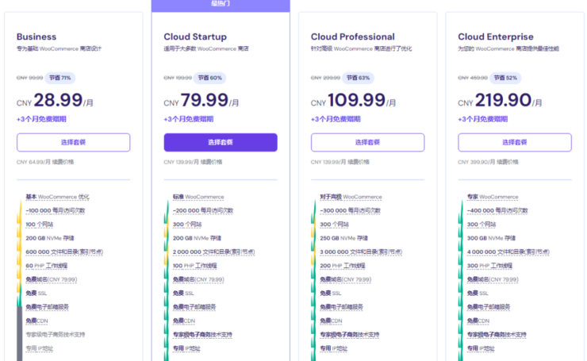Click the greyed 专用 IP地址 in Business
The image size is (587, 361).
(x=40, y=348)
